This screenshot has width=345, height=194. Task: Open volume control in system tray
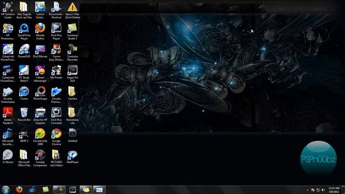(323, 190)
